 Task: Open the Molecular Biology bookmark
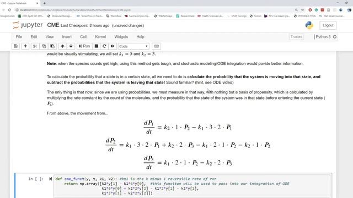pyautogui.click(x=60, y=16)
